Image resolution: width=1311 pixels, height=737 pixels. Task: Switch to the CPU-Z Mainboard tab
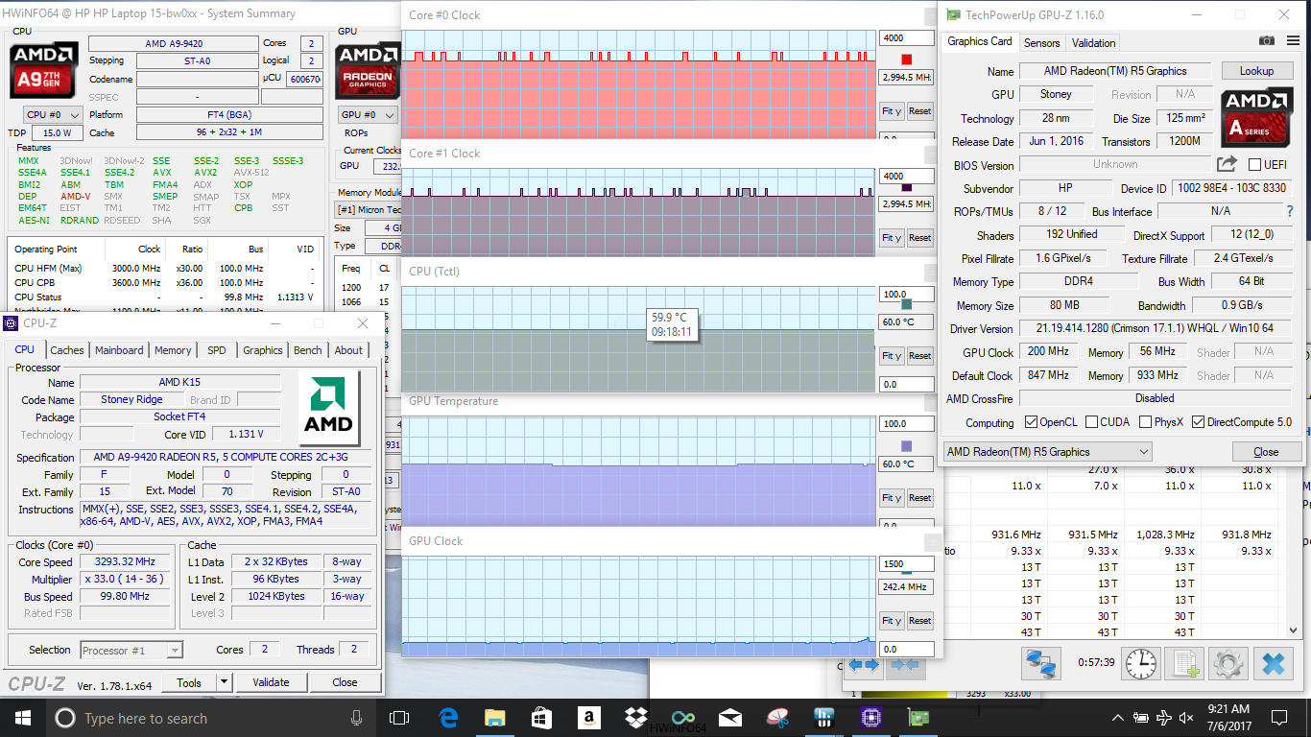[119, 350]
